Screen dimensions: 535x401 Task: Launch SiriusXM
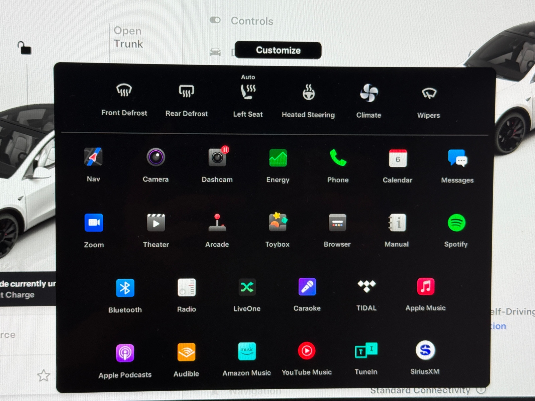425,358
